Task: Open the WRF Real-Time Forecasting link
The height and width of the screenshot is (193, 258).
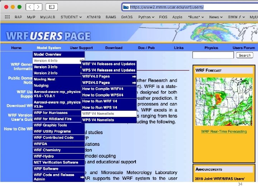Action: coord(224,132)
